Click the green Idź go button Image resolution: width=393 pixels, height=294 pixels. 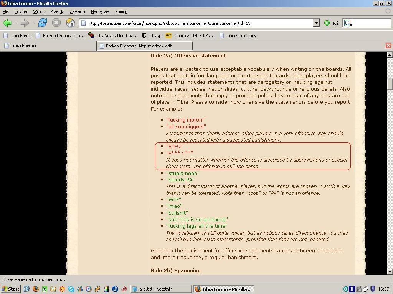tap(331, 23)
